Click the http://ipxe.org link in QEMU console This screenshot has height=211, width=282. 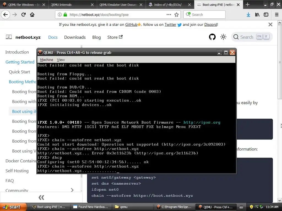tap(202, 122)
